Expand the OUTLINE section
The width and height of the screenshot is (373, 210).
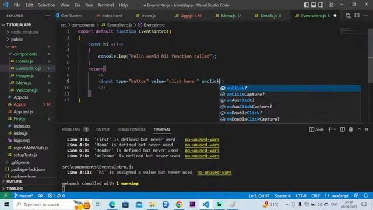[14, 181]
